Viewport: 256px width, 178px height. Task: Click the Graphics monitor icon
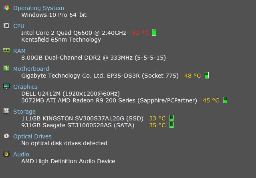(6, 86)
